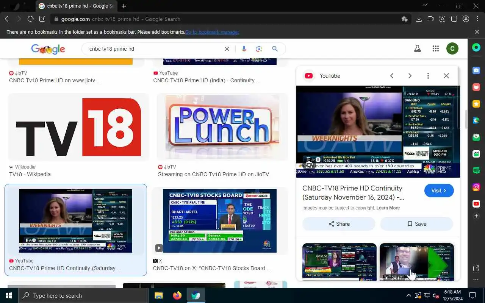Open the Google account avatar C
Screen dimensions: 485x303
tap(452, 48)
